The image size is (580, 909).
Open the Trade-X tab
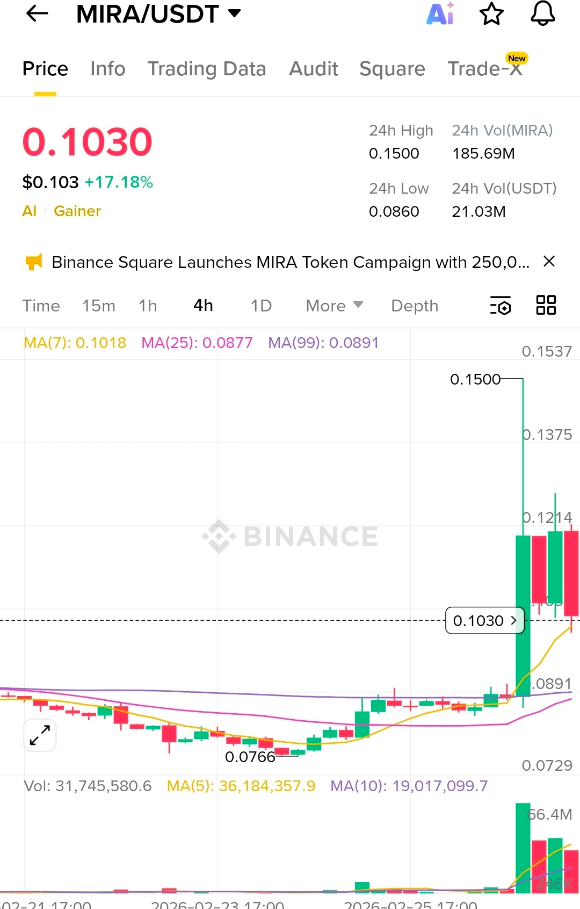pyautogui.click(x=485, y=69)
